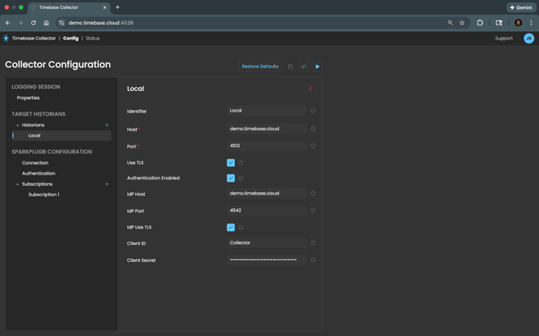The image size is (539, 336).
Task: Select Subscription 1 in the sidebar
Action: tap(43, 195)
